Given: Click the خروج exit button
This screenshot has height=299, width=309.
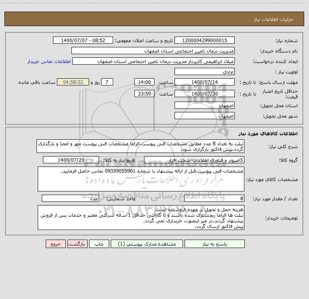Looking at the screenshot, I should (x=55, y=244).
